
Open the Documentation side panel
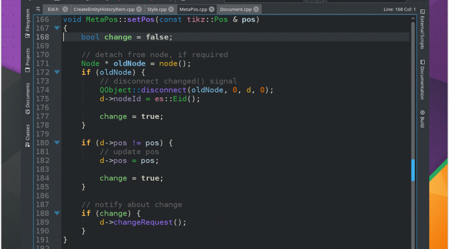422,80
